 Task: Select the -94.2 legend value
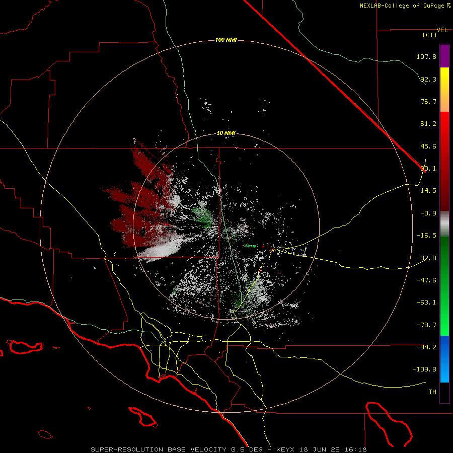point(426,347)
